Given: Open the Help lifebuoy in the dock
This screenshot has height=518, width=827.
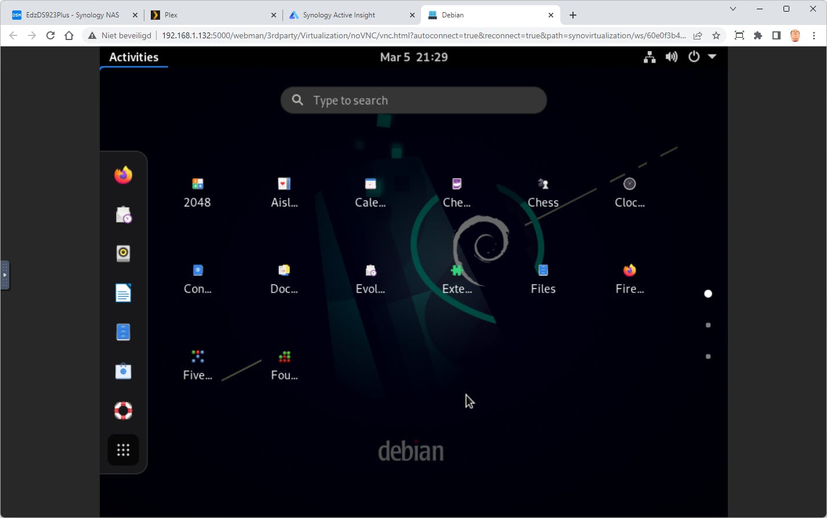Looking at the screenshot, I should [123, 411].
